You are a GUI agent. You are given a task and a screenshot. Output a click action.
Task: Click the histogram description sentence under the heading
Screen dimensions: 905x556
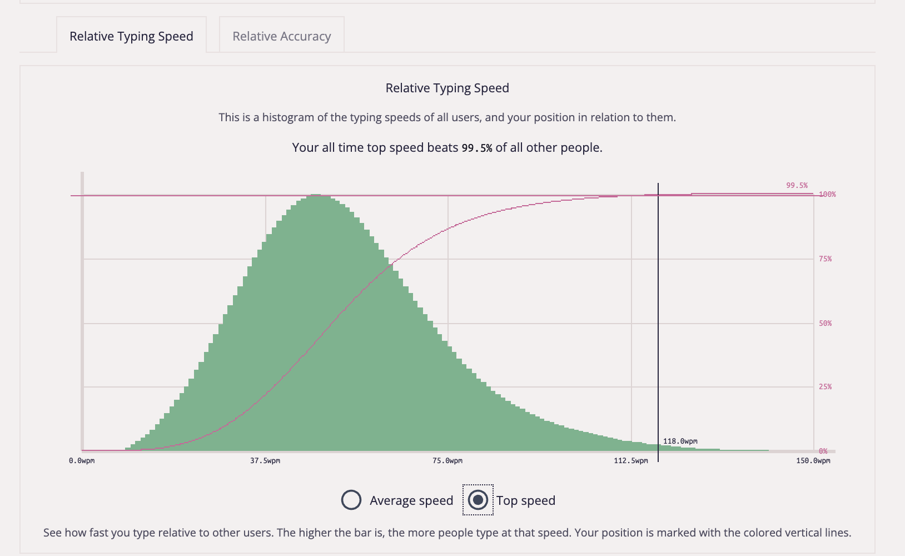447,117
